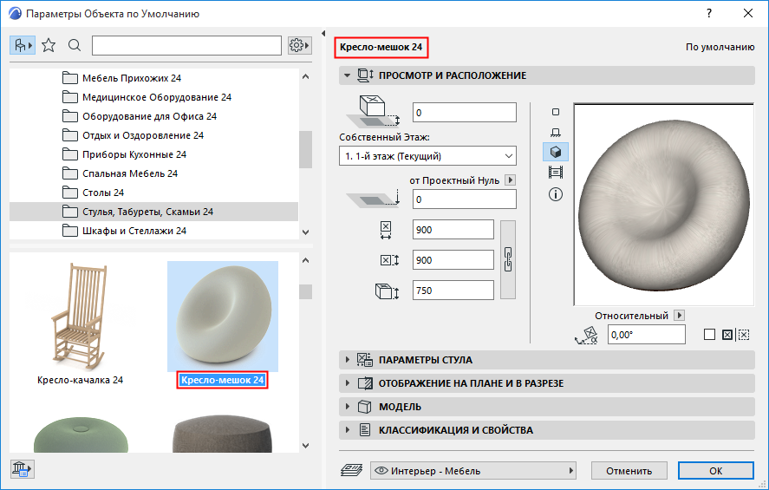This screenshot has width=769, height=490.
Task: Switch preview to 2D symbol view
Action: coord(556,112)
